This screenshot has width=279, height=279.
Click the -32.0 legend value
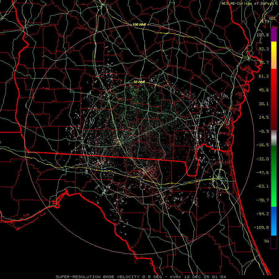point(263,159)
